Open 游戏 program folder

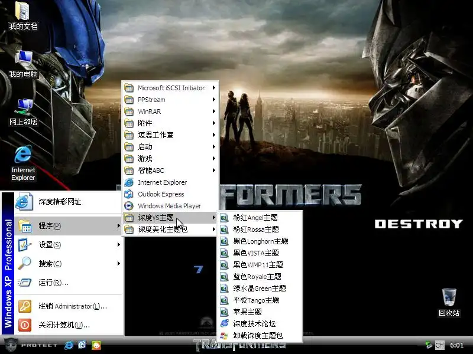coord(170,159)
